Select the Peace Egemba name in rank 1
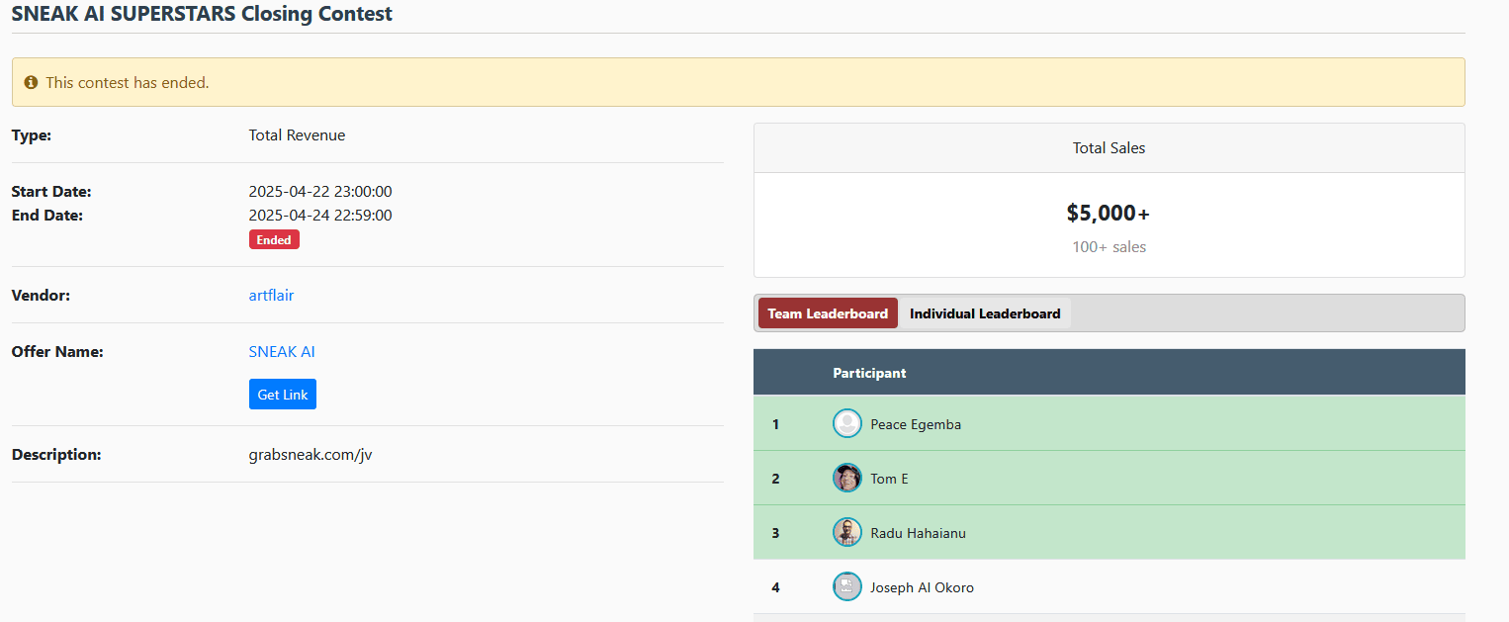Image resolution: width=1509 pixels, height=622 pixels. [x=915, y=424]
